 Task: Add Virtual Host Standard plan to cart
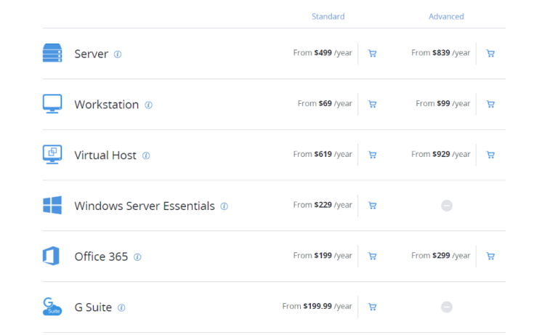coord(372,155)
